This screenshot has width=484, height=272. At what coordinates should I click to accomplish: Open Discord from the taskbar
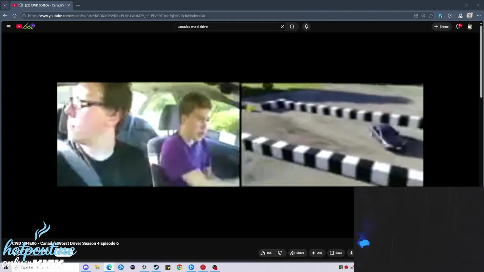(86, 267)
